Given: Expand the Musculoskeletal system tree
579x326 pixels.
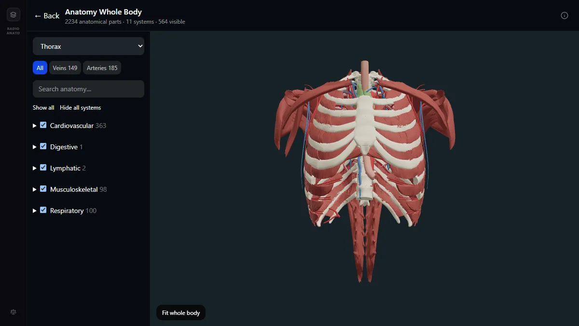Looking at the screenshot, I should coord(35,189).
